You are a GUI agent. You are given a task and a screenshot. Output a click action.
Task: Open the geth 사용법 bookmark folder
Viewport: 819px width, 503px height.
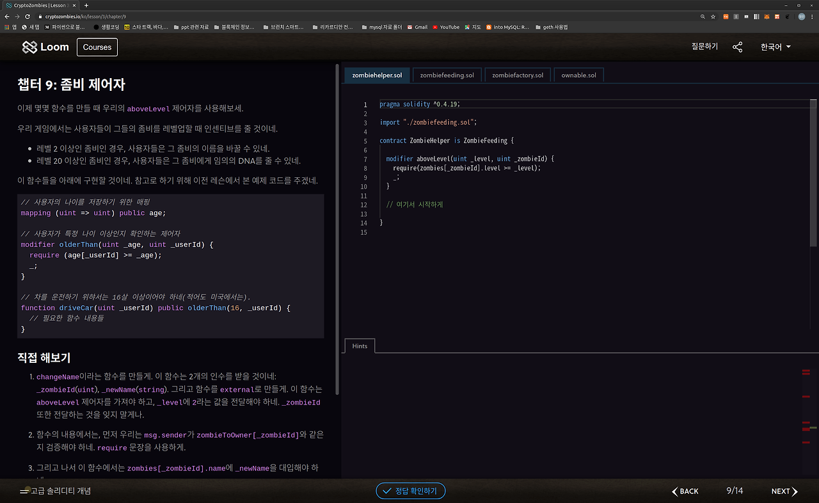[551, 27]
